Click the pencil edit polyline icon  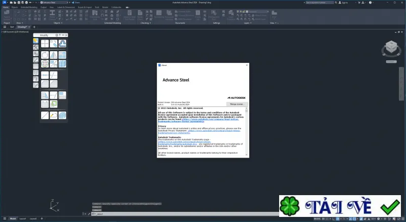pyautogui.click(x=54, y=116)
